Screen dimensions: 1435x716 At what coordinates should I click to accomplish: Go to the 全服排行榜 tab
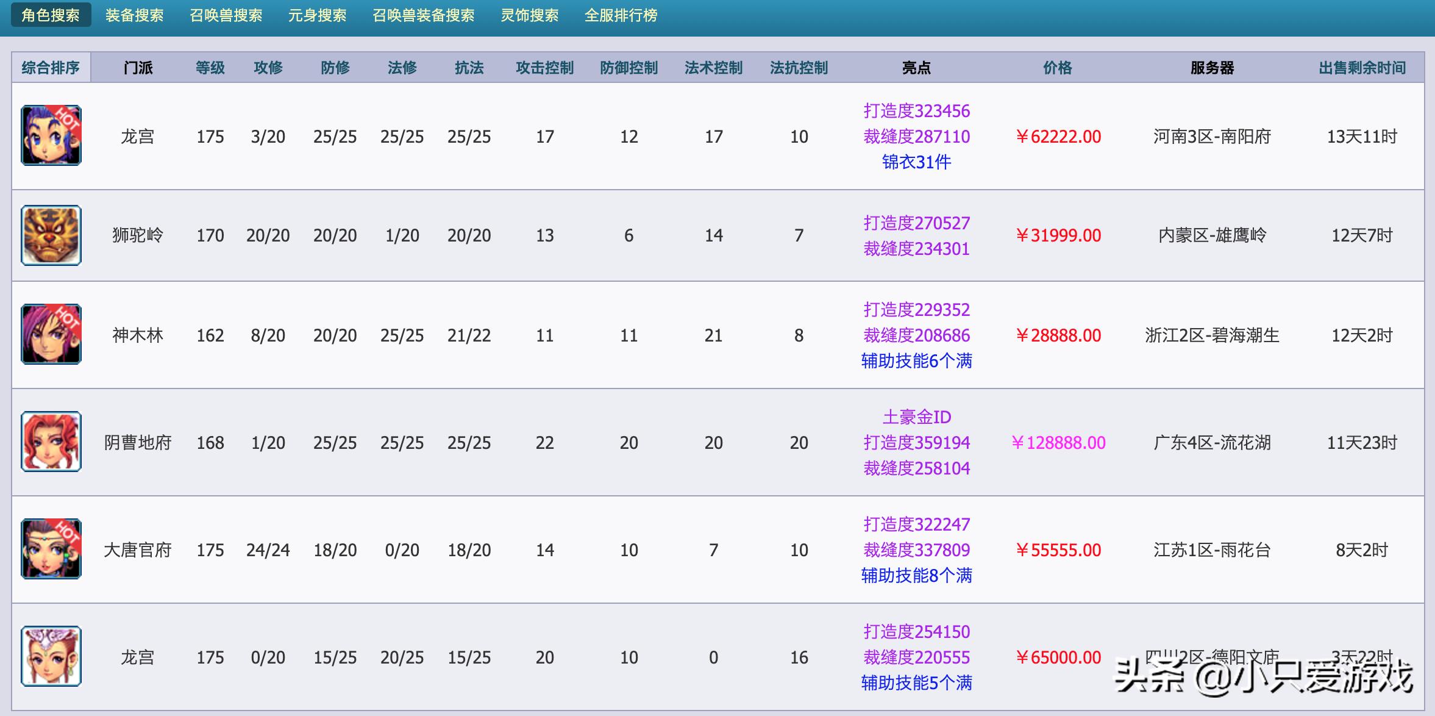point(621,15)
